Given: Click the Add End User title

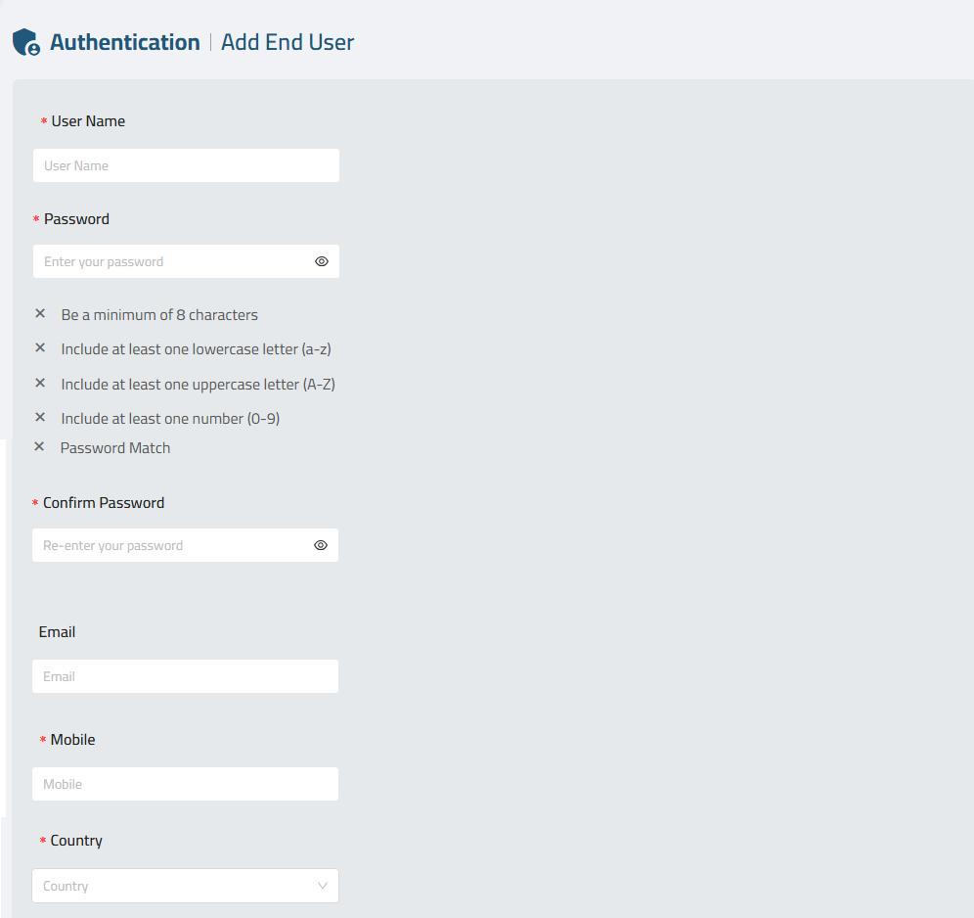Looking at the screenshot, I should coord(288,42).
